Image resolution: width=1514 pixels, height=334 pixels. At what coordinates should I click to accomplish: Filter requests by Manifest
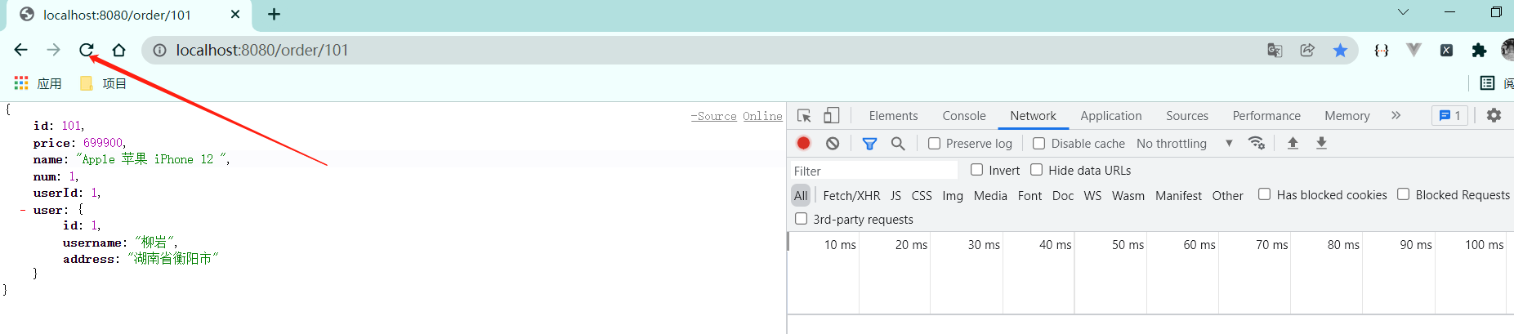coord(1178,196)
